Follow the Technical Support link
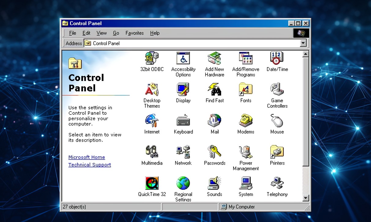 click(90, 165)
